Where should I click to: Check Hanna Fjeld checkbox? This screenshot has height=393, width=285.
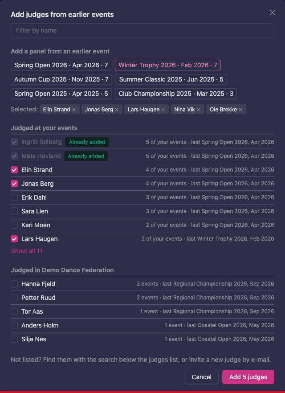14,284
